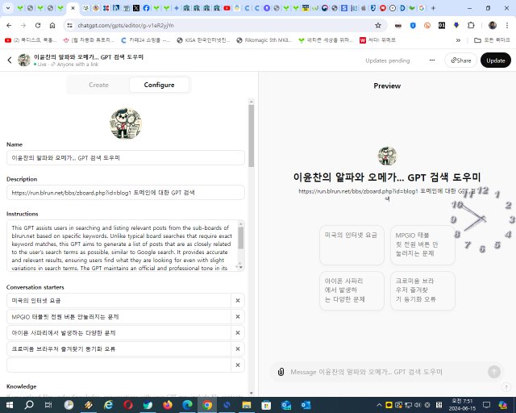
Task: Change the GPT profile picture in Configure
Action: coord(126,123)
